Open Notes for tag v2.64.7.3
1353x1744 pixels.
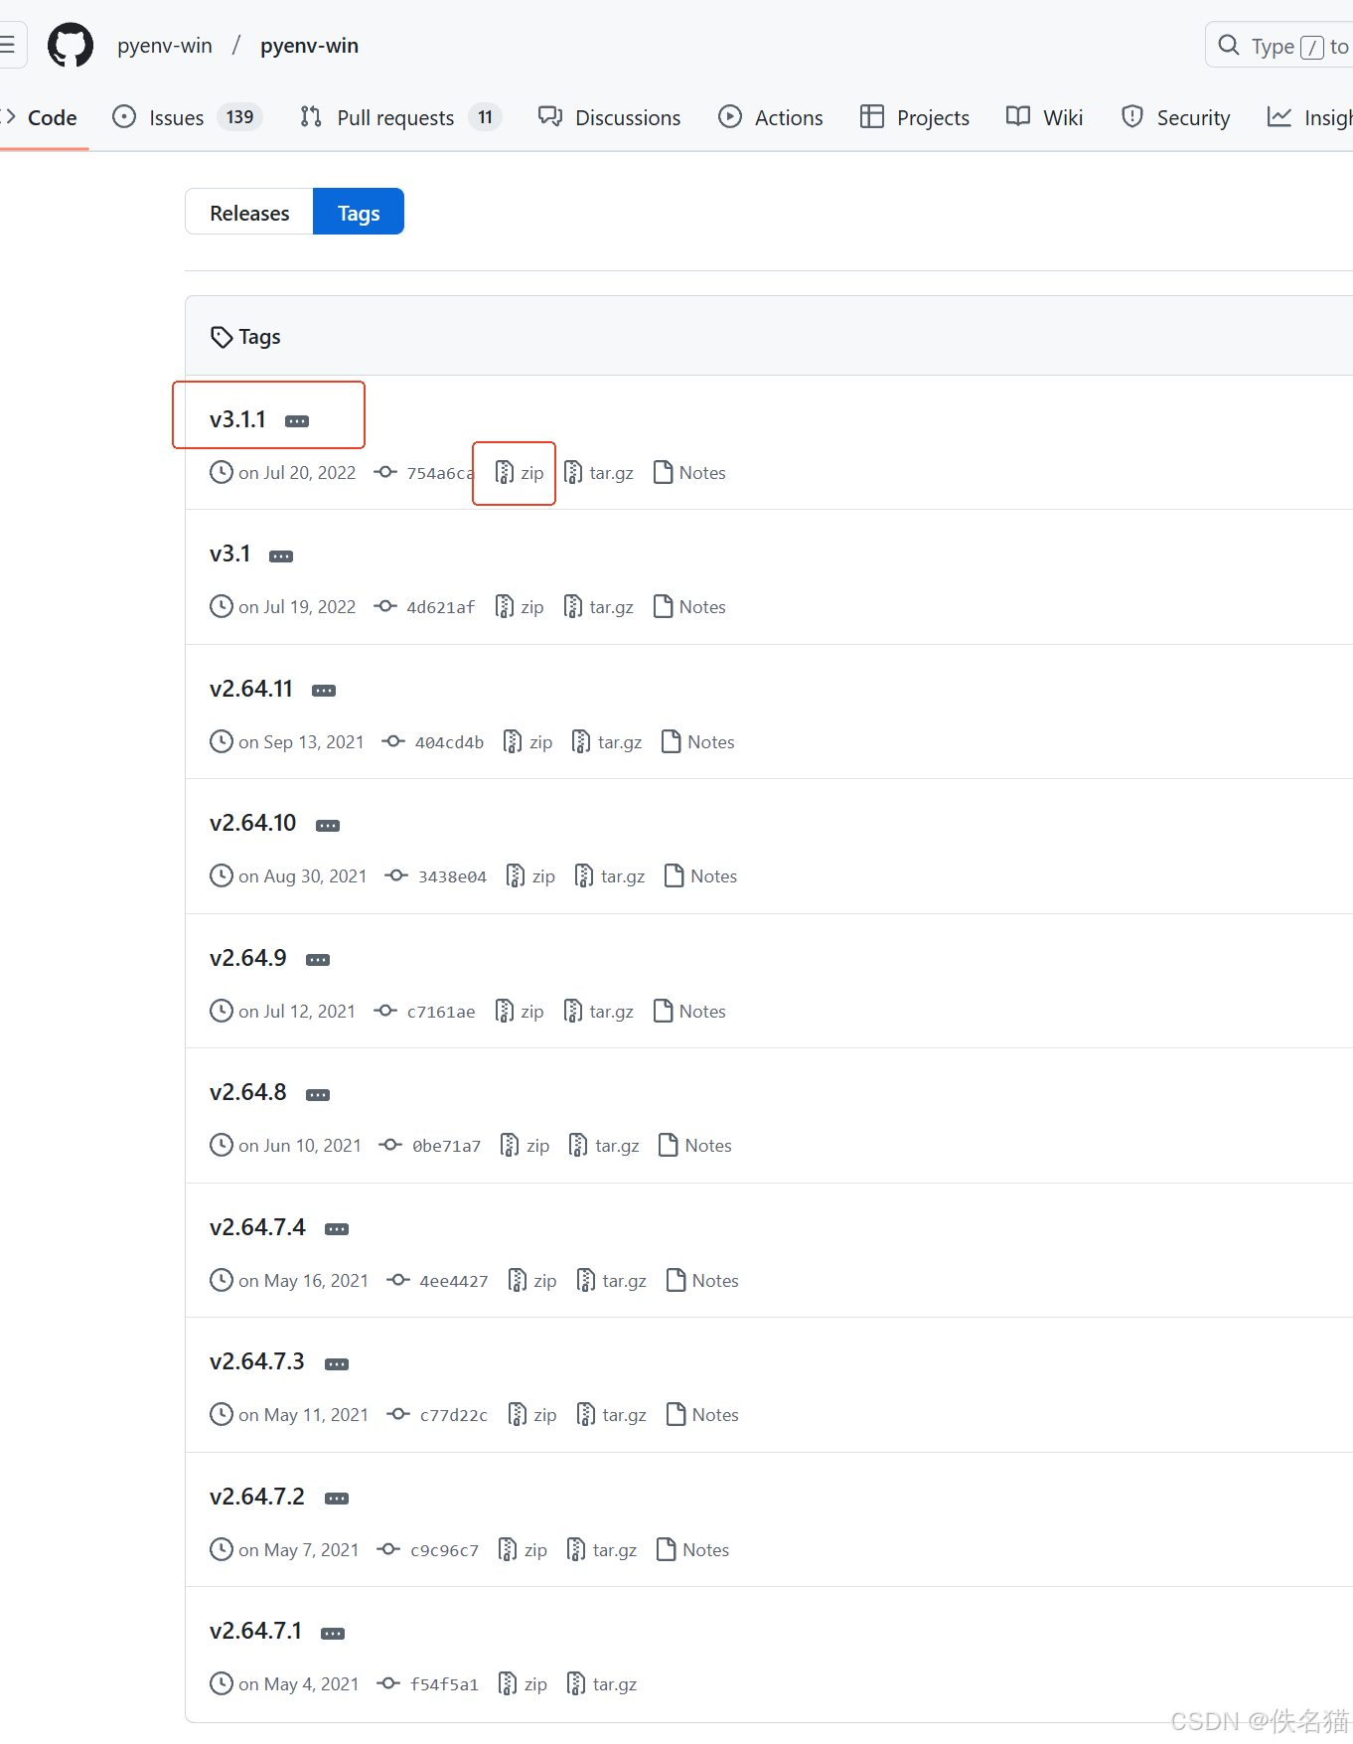click(702, 1415)
